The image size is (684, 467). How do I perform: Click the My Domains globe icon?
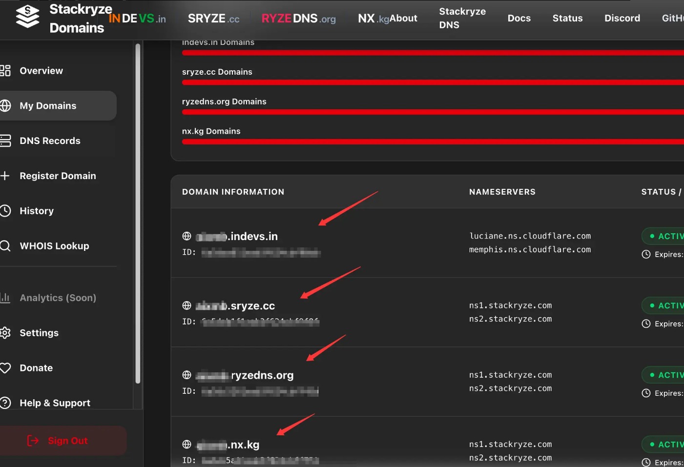click(x=5, y=106)
